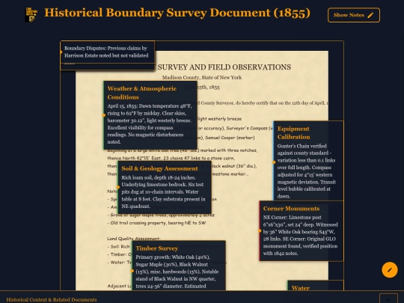Click the Land Quality Assessment line

[133, 239]
